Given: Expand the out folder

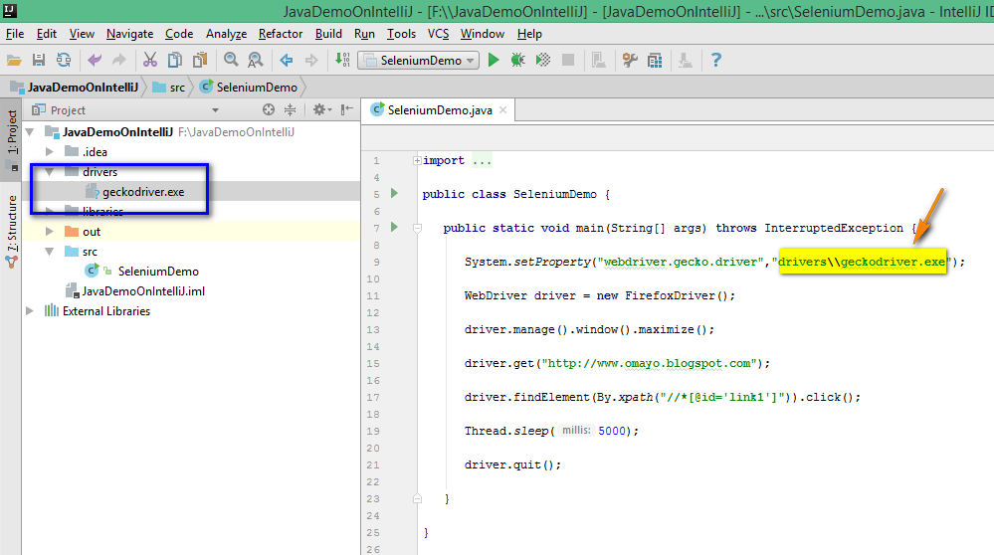Looking at the screenshot, I should click(50, 231).
